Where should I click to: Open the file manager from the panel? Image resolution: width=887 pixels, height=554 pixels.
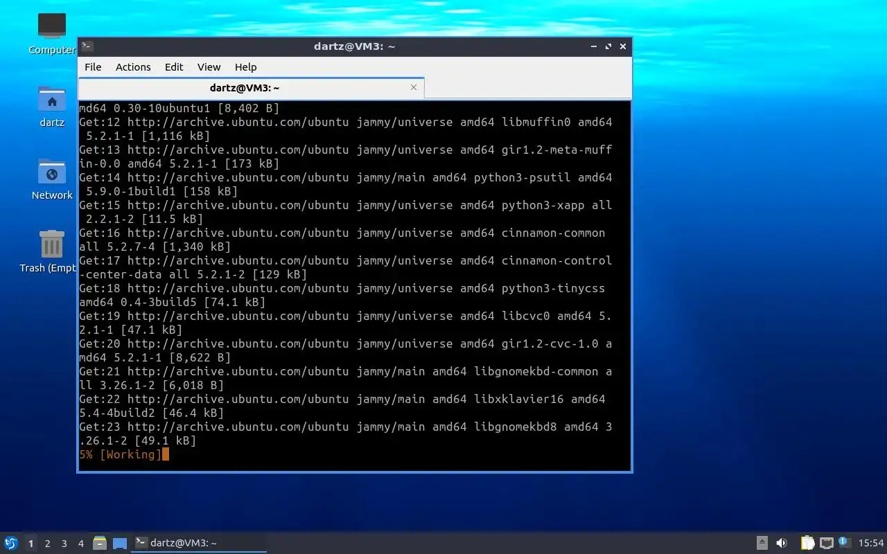point(100,543)
